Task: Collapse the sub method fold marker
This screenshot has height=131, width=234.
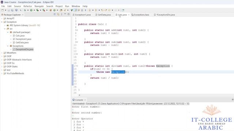Action: 77,42
